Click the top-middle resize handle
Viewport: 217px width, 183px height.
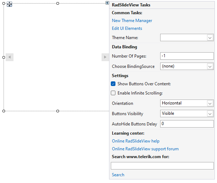[58, 3]
